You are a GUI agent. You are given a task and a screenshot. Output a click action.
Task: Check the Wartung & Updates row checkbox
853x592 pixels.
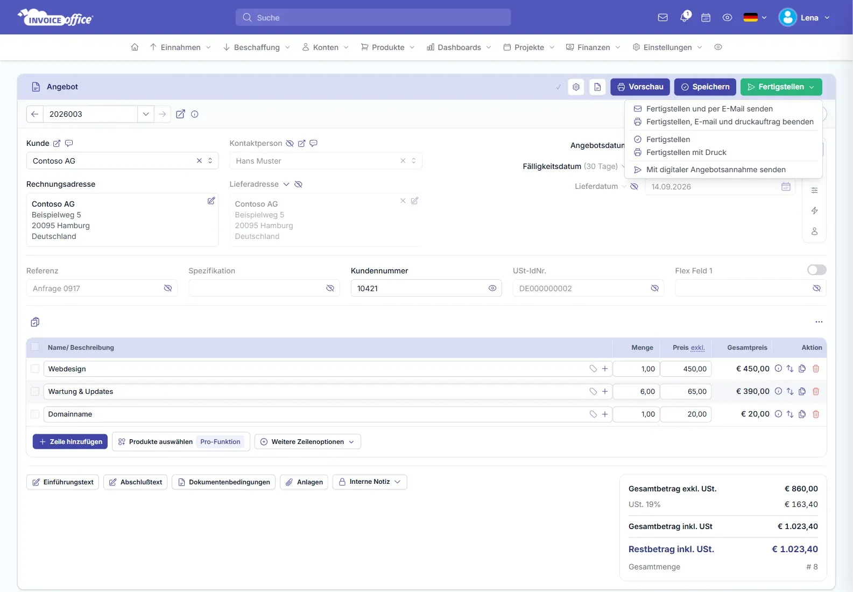[x=35, y=391]
